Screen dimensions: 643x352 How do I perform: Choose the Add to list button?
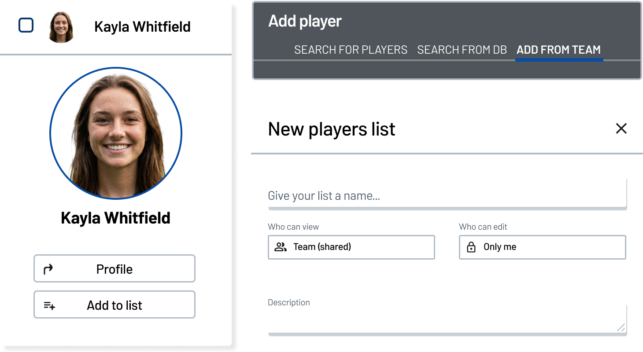pyautogui.click(x=115, y=304)
